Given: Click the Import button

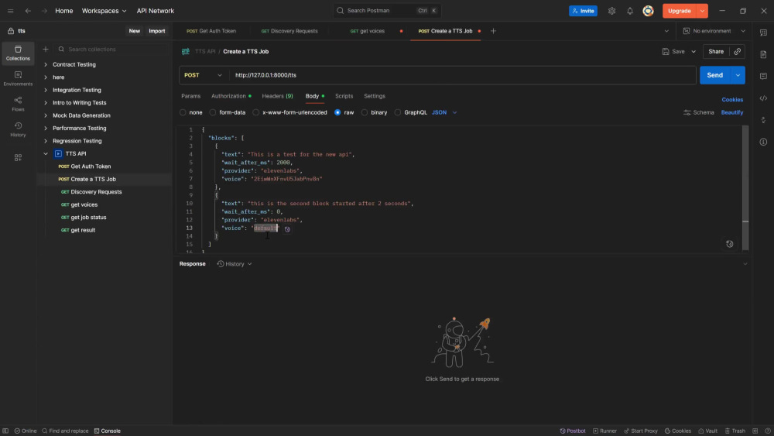Looking at the screenshot, I should tap(157, 31).
